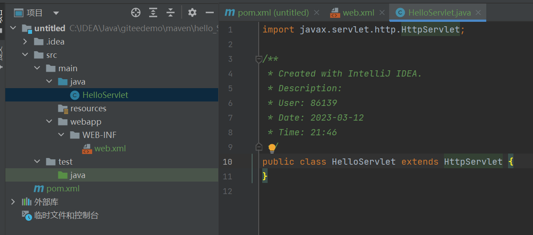Click the extends keyword on line 10
This screenshot has width=533, height=235.
click(420, 162)
